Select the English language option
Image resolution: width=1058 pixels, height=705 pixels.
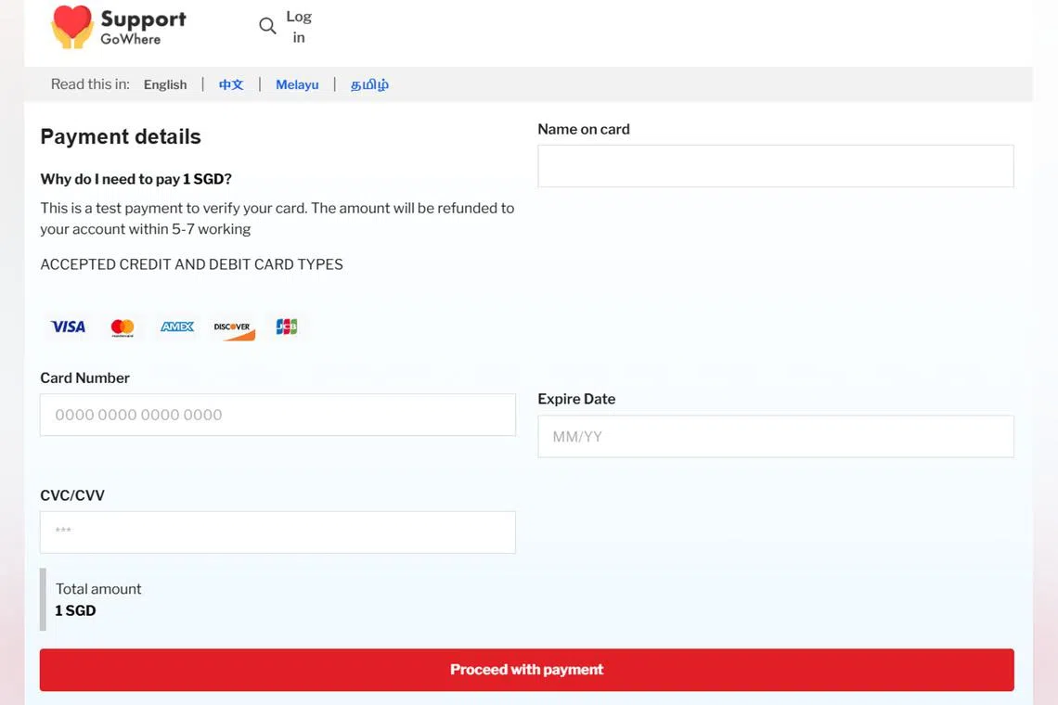pos(165,84)
